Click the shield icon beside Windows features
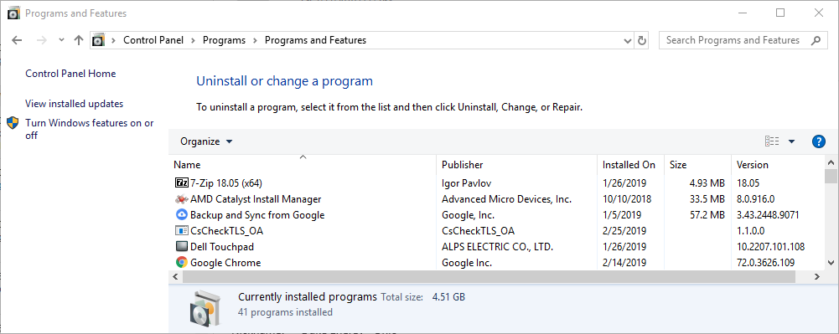839x334 pixels. click(13, 123)
